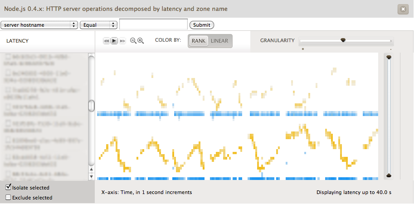Screen dimensions: 414x204
Task: Zoom in using the magnifier plus icon
Action: 141,41
